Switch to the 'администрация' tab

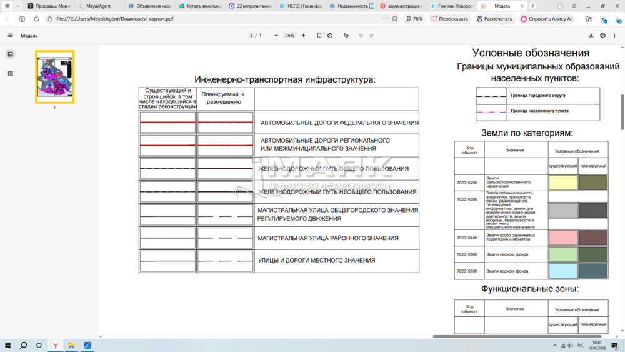coord(401,6)
